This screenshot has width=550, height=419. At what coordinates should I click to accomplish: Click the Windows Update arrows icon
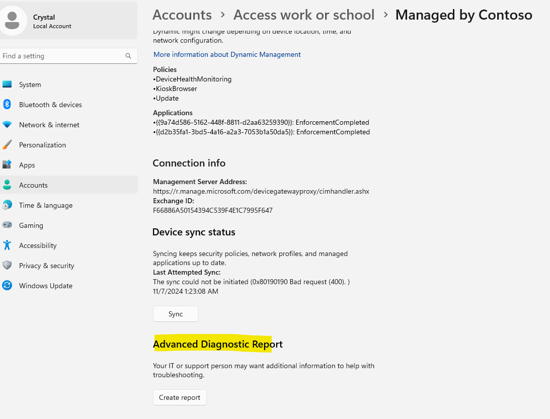[7, 285]
